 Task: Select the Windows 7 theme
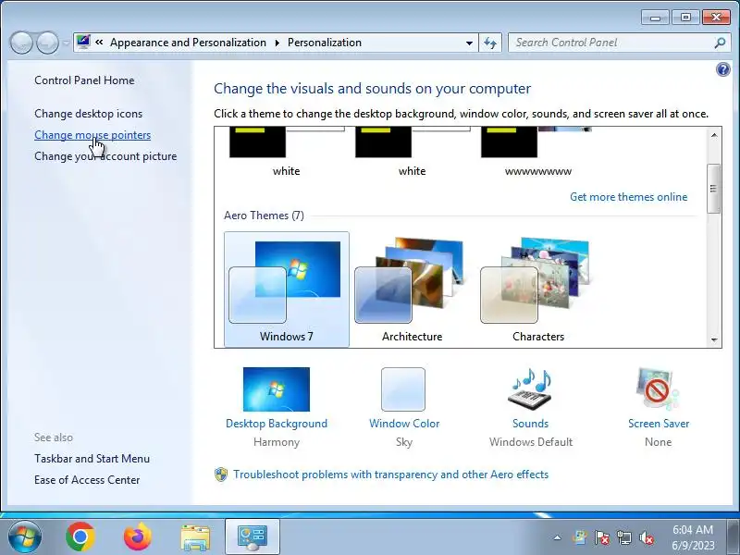[287, 290]
